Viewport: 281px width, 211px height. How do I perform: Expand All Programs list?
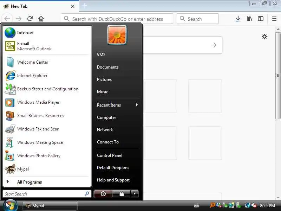click(x=47, y=182)
